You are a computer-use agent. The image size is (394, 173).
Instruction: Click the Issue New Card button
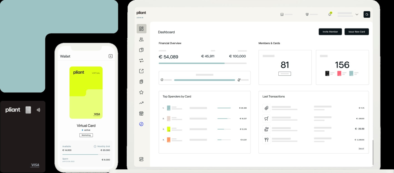357,32
